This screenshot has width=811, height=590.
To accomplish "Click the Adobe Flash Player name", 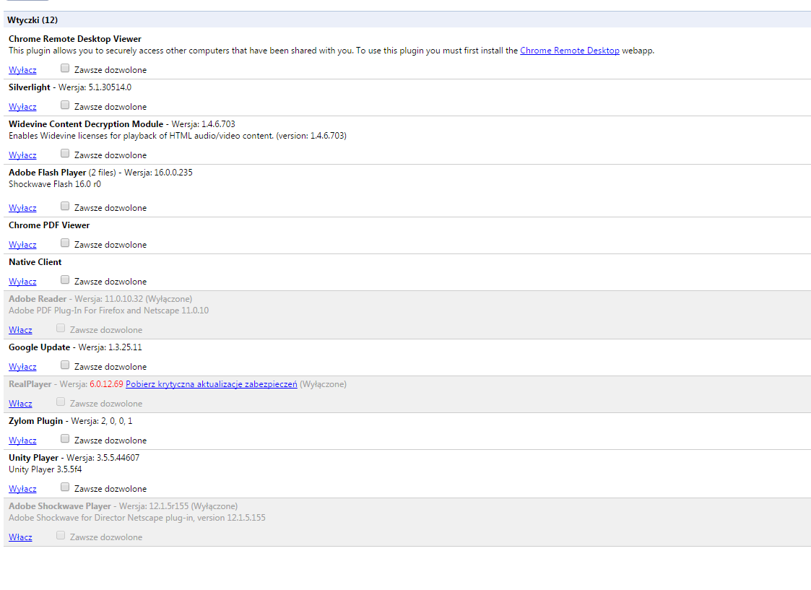I will 47,173.
